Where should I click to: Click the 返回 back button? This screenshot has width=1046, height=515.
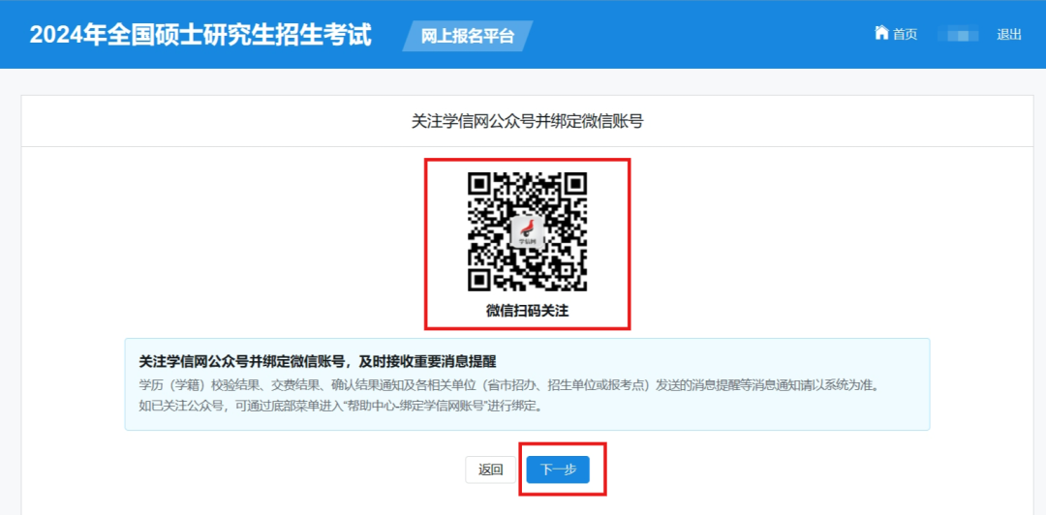pyautogui.click(x=490, y=470)
